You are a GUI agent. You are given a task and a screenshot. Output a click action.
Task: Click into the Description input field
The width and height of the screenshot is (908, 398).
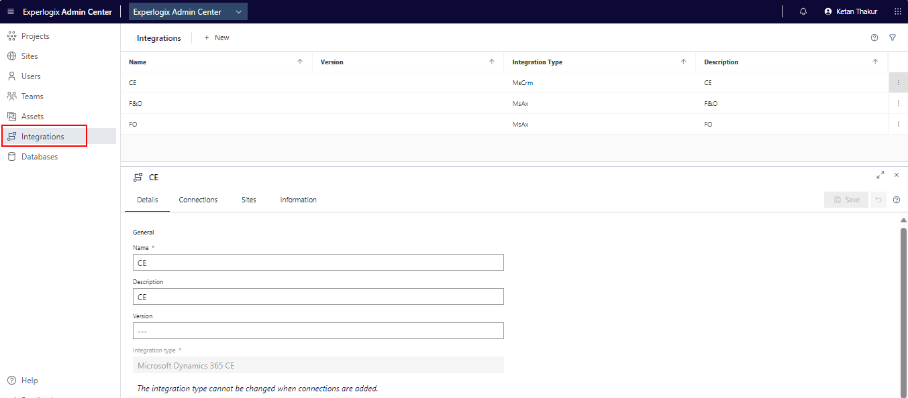[318, 297]
